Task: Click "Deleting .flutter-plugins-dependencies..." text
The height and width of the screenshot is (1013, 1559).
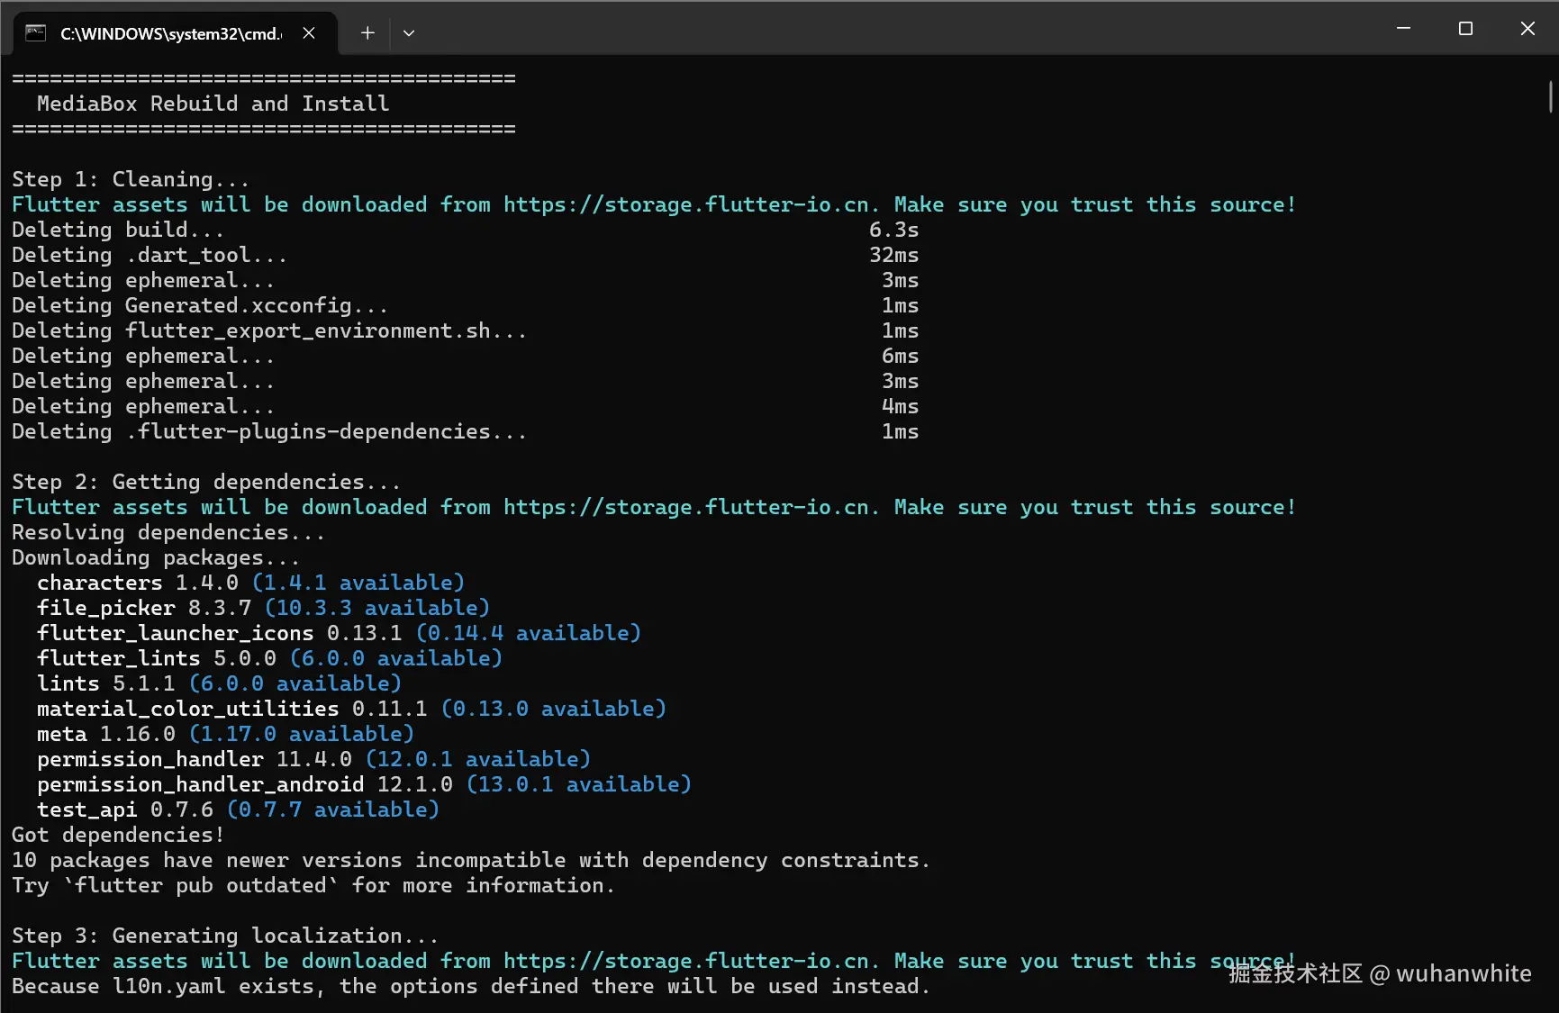Action: coord(269,431)
